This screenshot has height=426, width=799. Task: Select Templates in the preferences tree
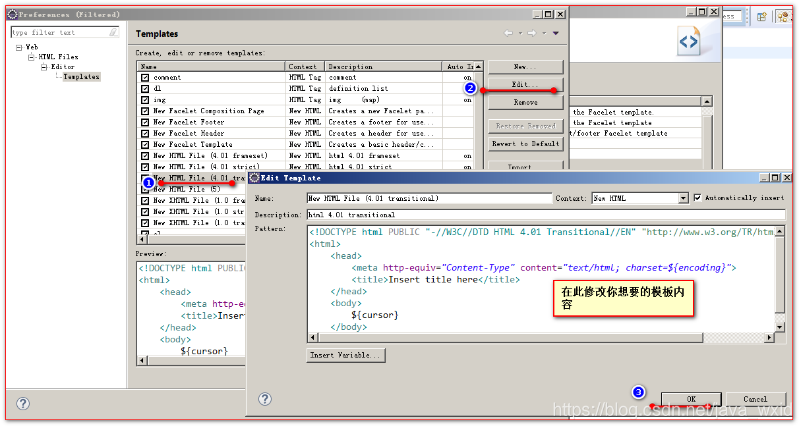click(x=81, y=77)
